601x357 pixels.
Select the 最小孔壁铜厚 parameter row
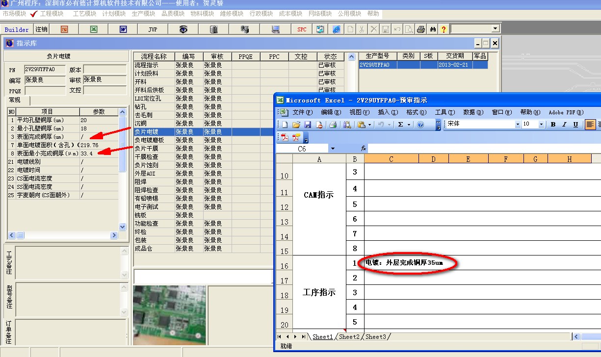point(63,128)
